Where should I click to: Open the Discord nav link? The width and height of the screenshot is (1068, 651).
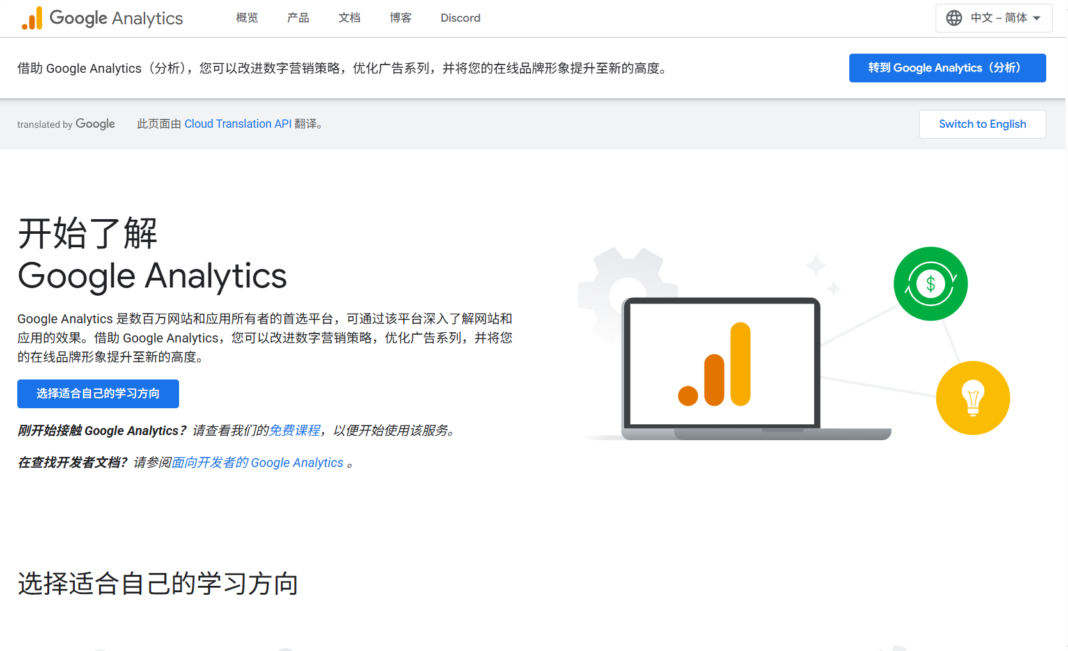coord(460,18)
